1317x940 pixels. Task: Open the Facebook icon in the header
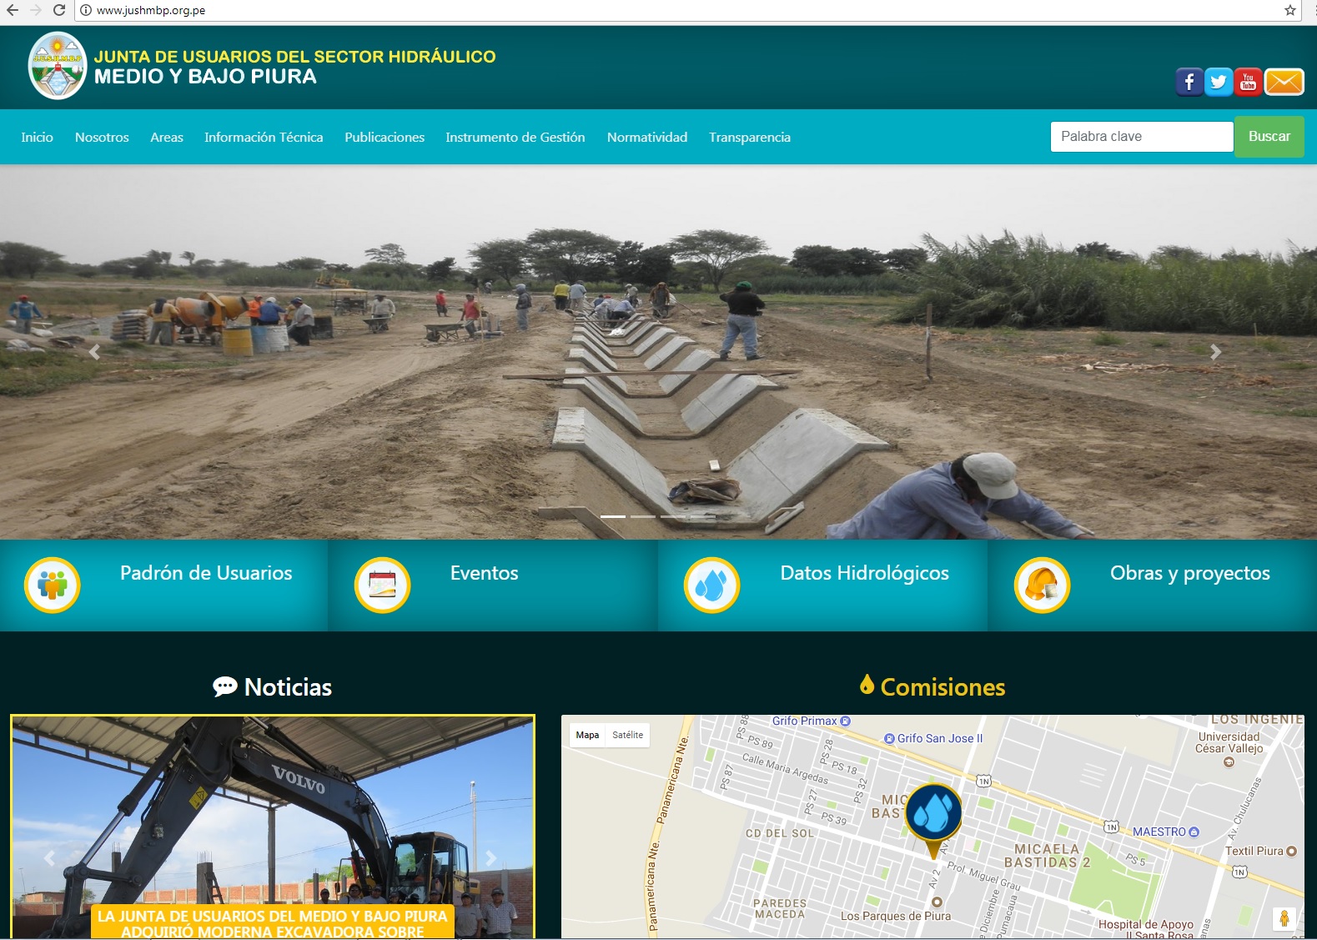click(1189, 82)
